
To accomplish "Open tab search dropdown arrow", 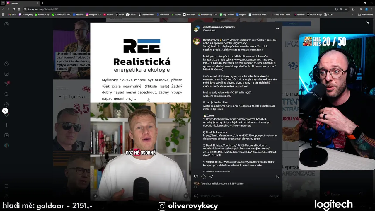I will pos(3,3).
